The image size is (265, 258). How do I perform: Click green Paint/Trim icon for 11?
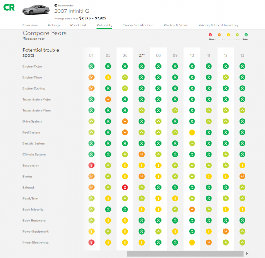pyautogui.click(x=209, y=198)
